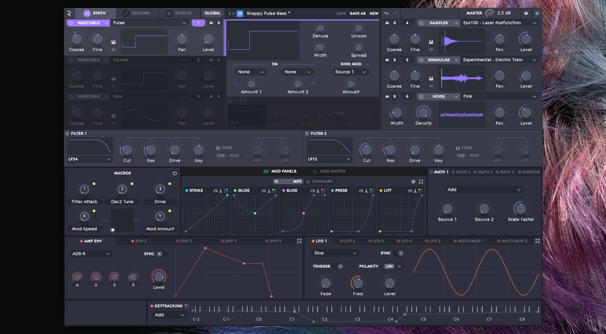Open the Ring Mod Source 1 dropdown
The width and height of the screenshot is (606, 334).
[351, 72]
